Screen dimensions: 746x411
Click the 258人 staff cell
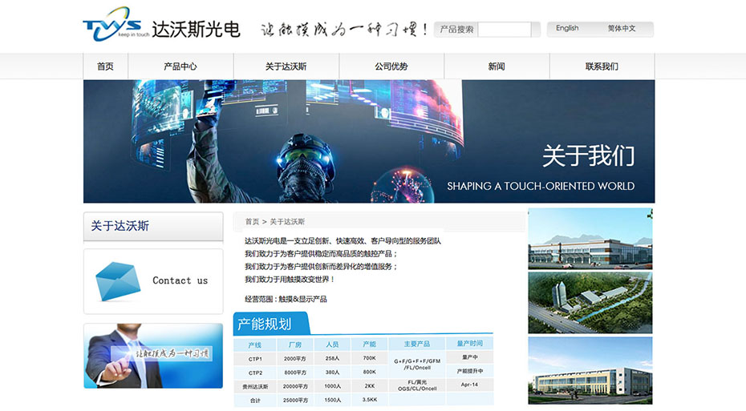click(x=333, y=358)
